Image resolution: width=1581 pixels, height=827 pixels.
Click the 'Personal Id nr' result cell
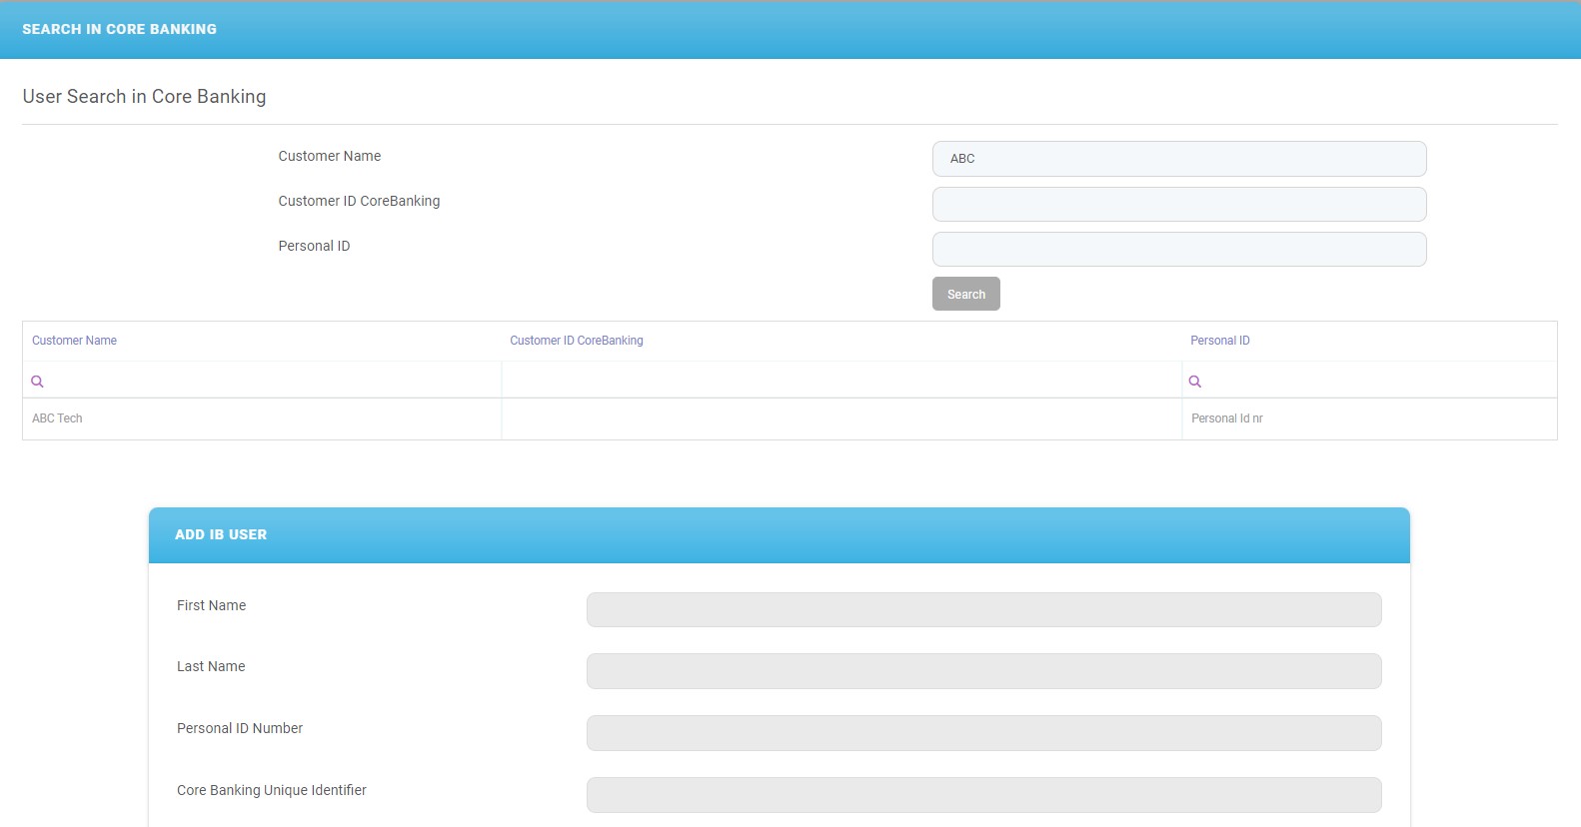click(x=1226, y=418)
